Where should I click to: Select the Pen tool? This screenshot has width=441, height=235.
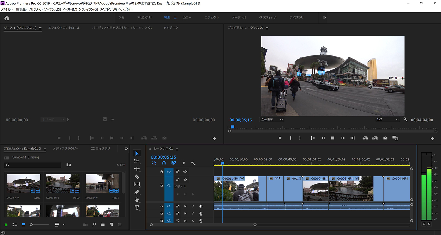(x=137, y=192)
